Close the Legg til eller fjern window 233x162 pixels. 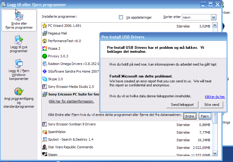pyautogui.click(x=217, y=5)
